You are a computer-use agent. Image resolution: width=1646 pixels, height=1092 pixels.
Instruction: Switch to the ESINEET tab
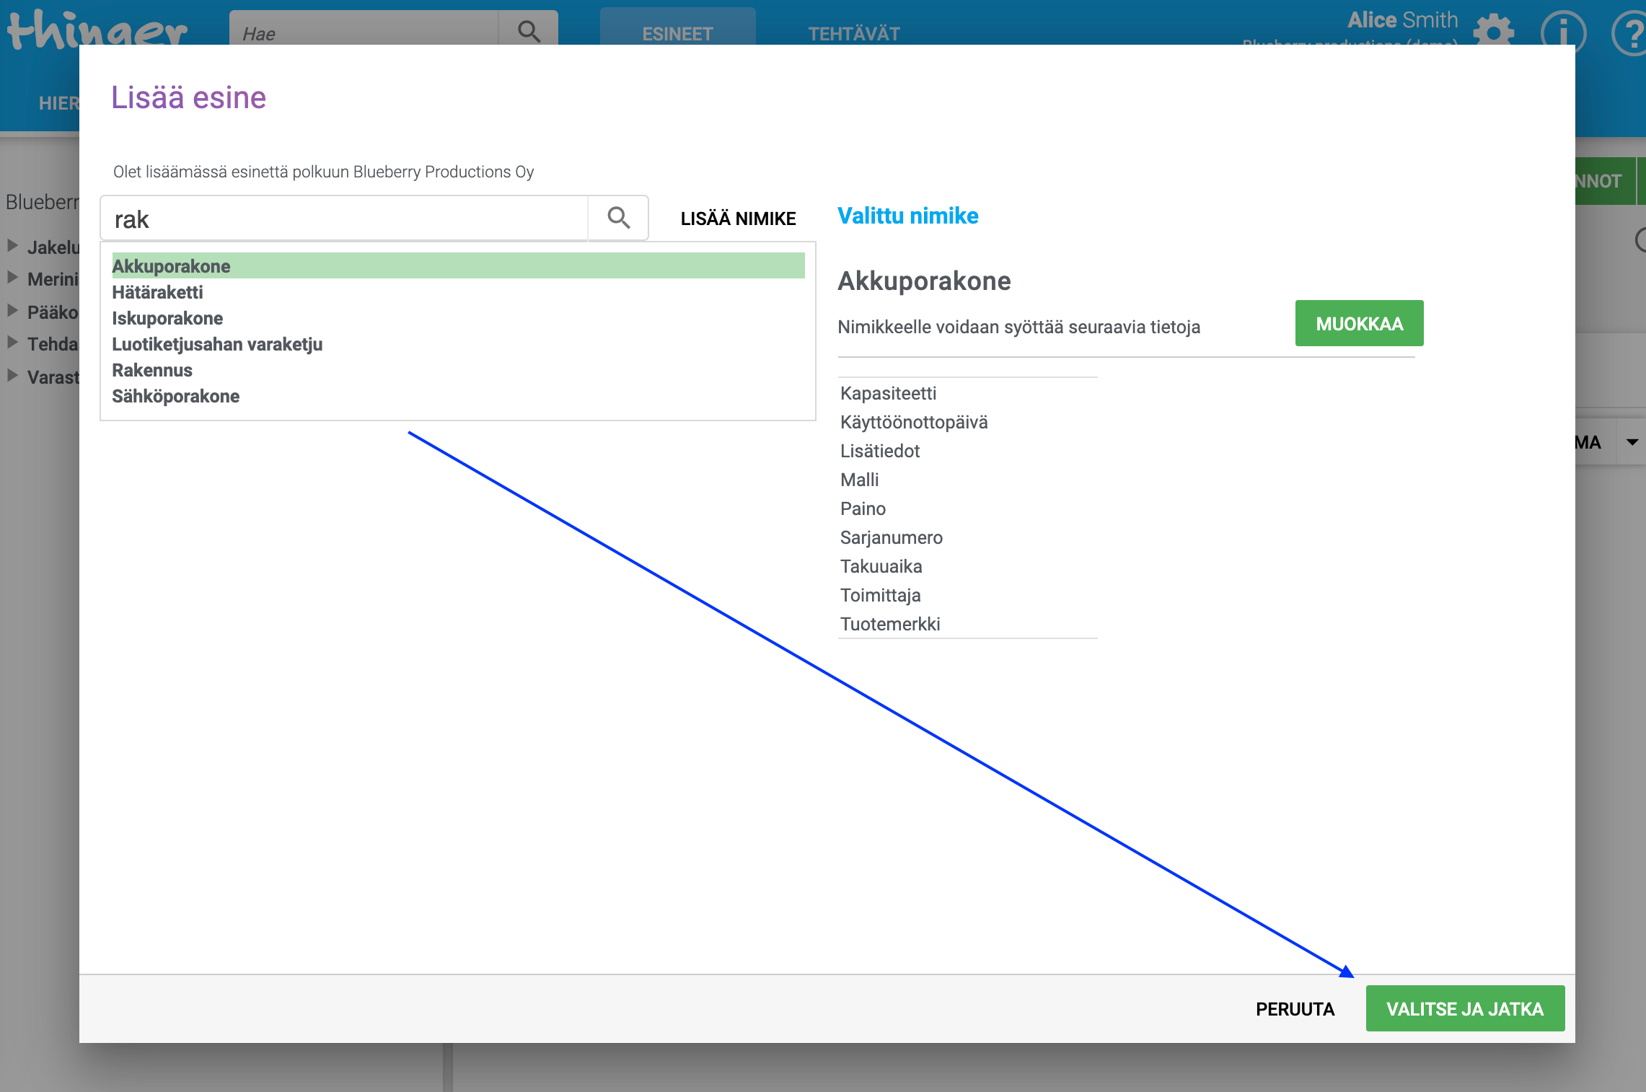tap(677, 32)
